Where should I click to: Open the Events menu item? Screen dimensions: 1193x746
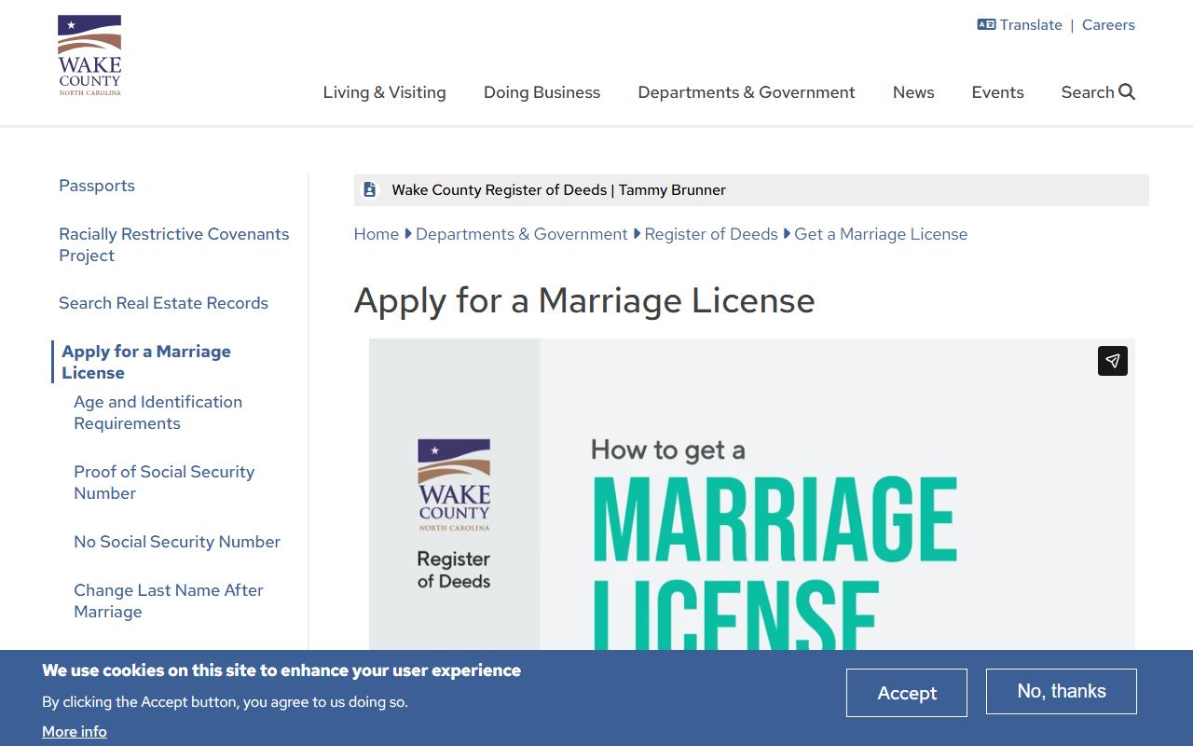click(997, 92)
